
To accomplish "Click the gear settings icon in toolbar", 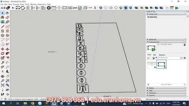I will click(49, 8).
